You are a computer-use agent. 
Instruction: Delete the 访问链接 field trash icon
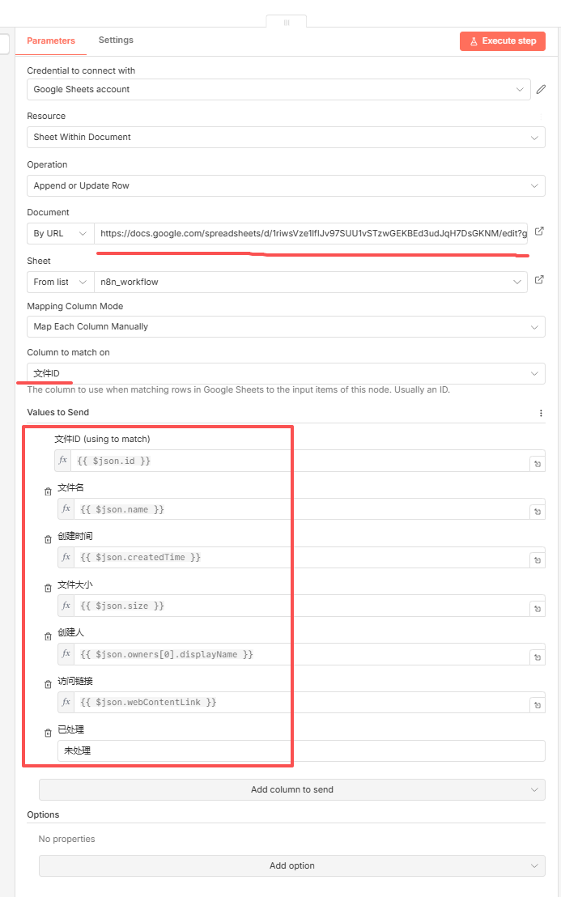[x=48, y=685]
